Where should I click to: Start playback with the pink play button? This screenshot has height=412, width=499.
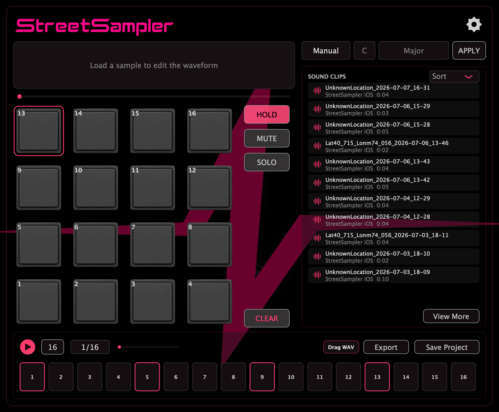[x=28, y=347]
